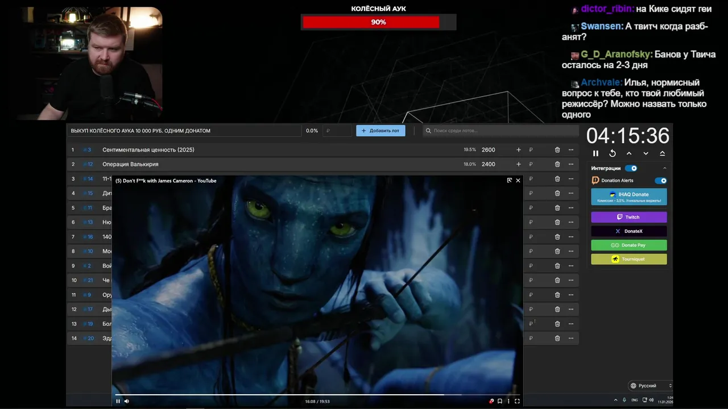Open the IHAQ Donate integration
The height and width of the screenshot is (409, 728).
[629, 197]
